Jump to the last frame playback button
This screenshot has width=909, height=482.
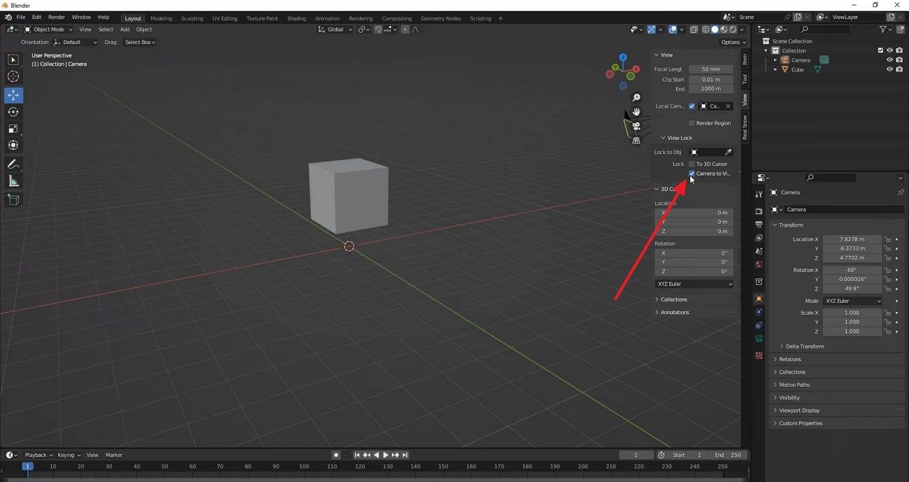click(x=404, y=454)
